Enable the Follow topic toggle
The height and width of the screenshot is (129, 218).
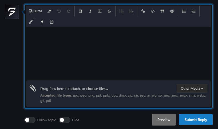(x=30, y=120)
